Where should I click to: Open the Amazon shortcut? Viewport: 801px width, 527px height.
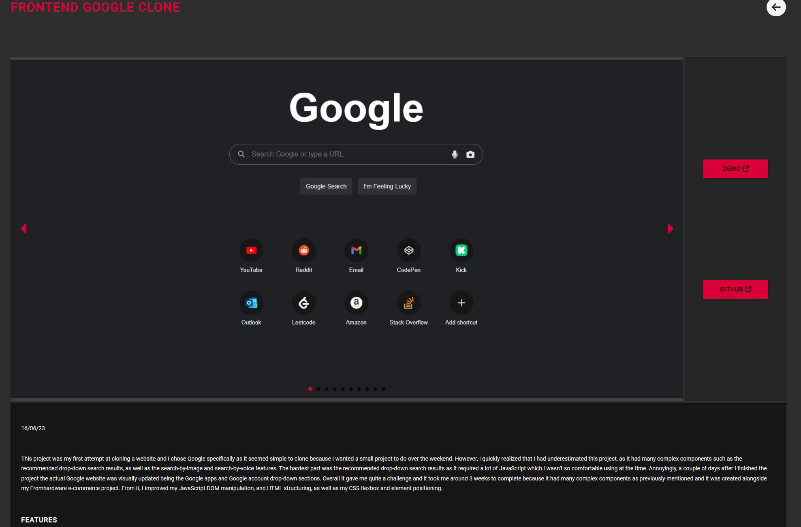coord(356,308)
